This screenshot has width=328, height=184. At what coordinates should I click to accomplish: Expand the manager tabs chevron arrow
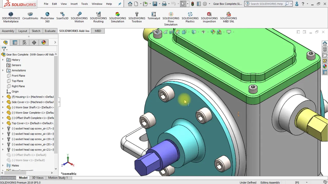tap(55, 42)
